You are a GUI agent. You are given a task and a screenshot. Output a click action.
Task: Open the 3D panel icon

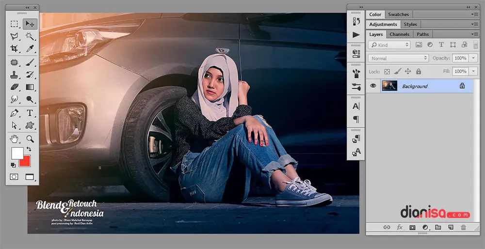(x=356, y=53)
